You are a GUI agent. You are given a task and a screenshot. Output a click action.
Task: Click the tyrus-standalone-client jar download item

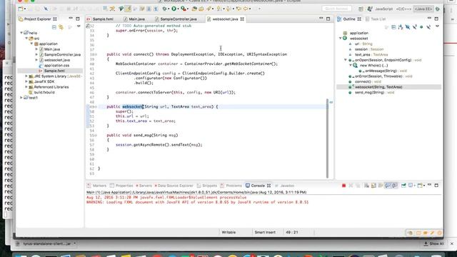coord(46,243)
